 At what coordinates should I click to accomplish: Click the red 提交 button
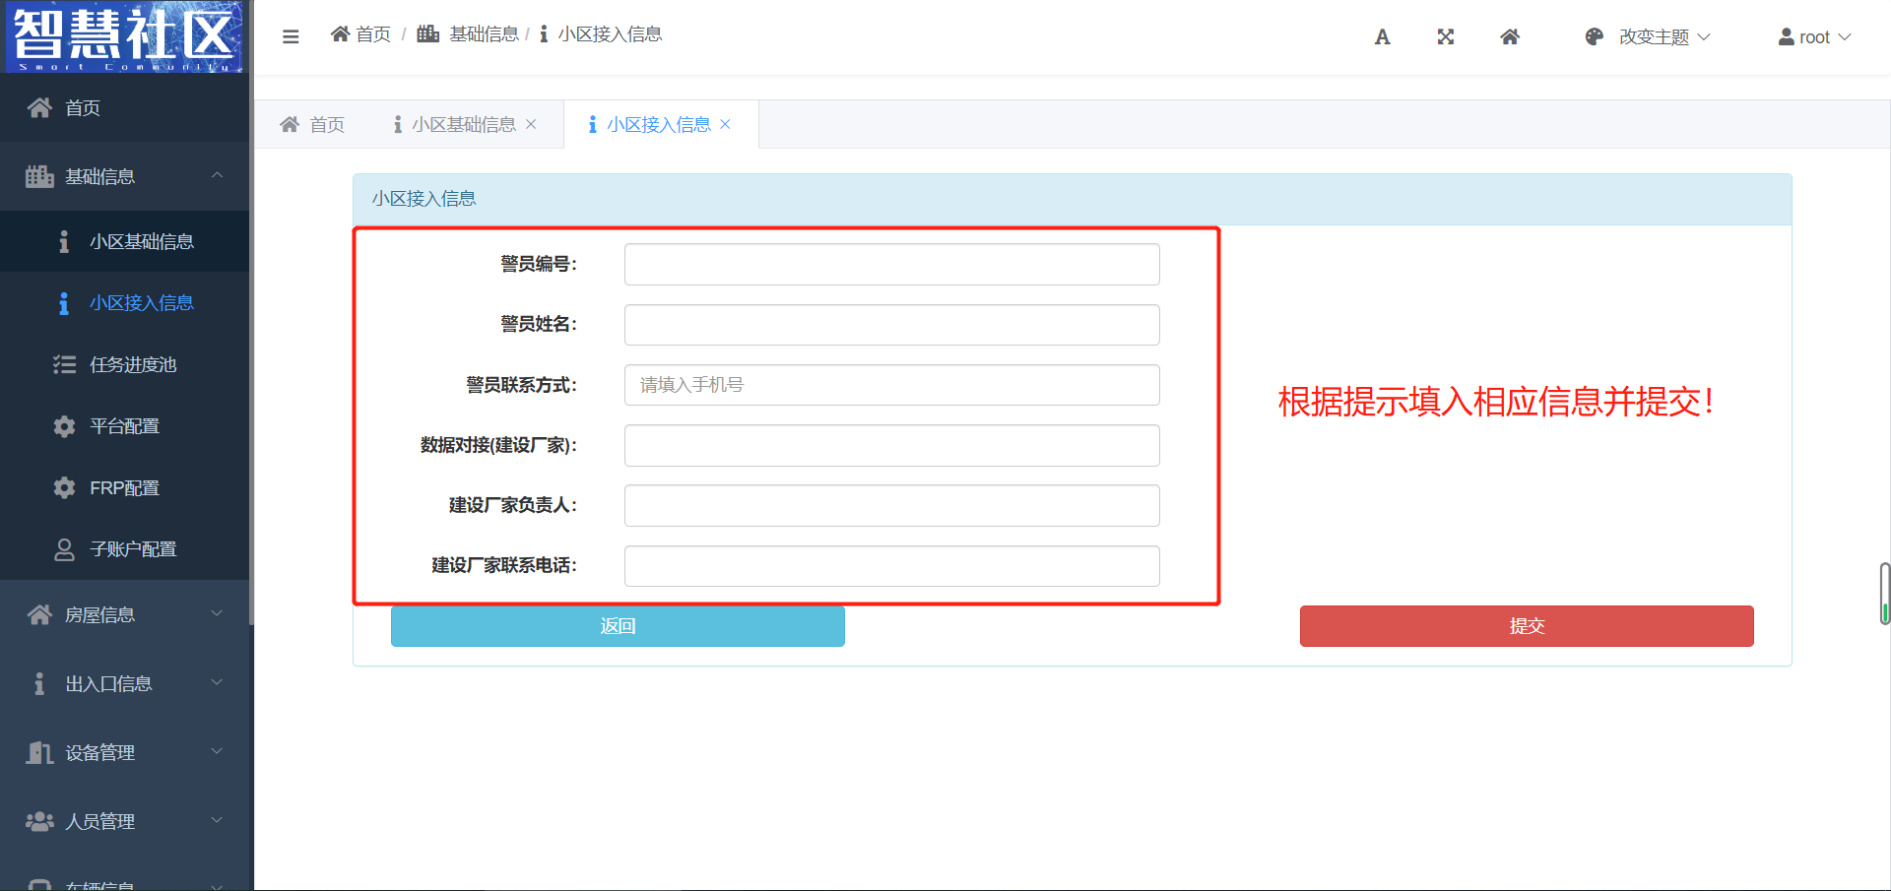(x=1526, y=626)
